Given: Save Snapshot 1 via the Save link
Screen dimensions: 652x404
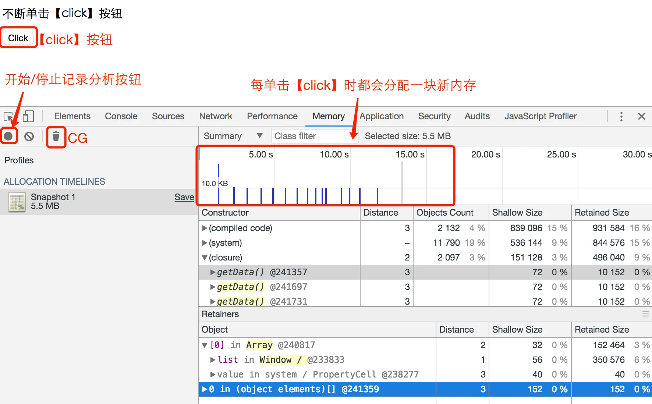Looking at the screenshot, I should pyautogui.click(x=184, y=197).
